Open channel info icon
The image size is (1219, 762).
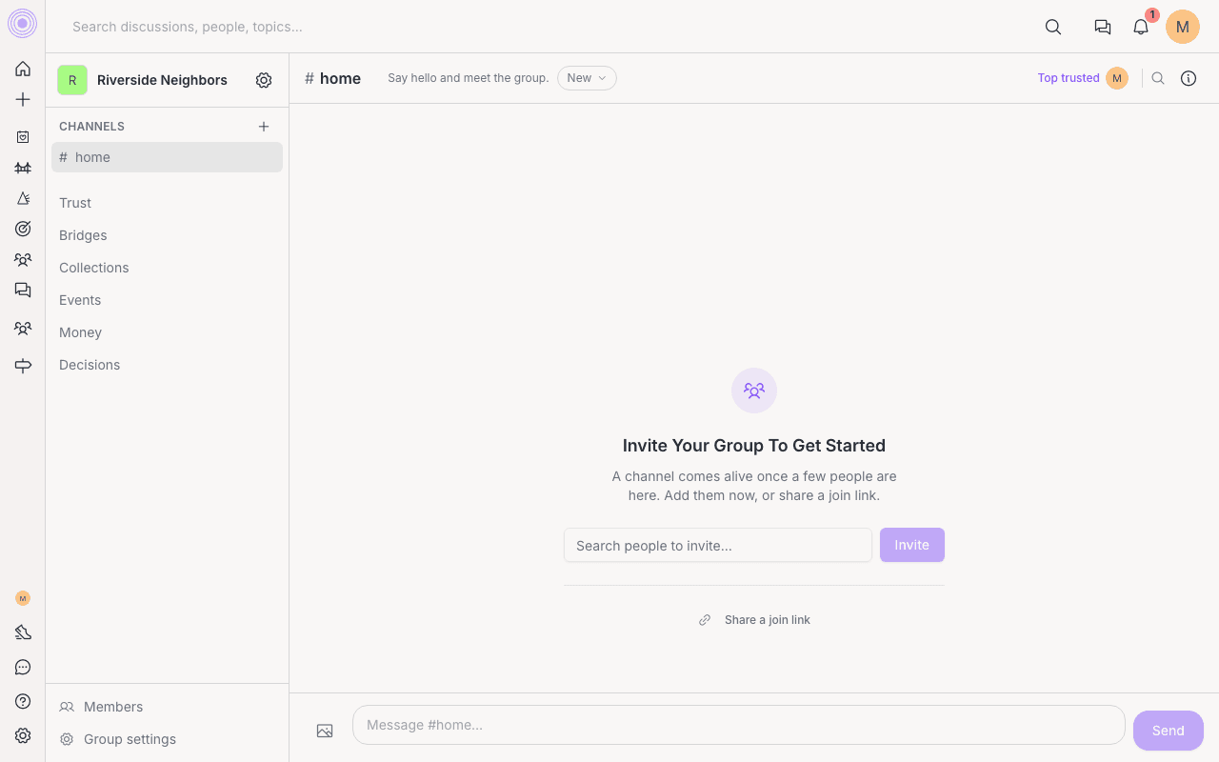(x=1189, y=78)
